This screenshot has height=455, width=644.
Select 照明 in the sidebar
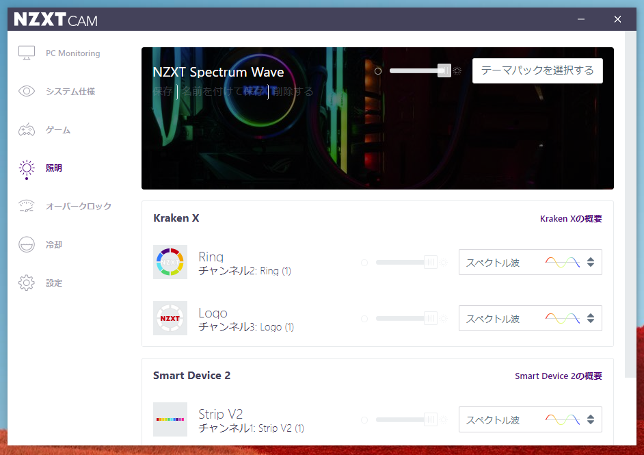coord(54,168)
